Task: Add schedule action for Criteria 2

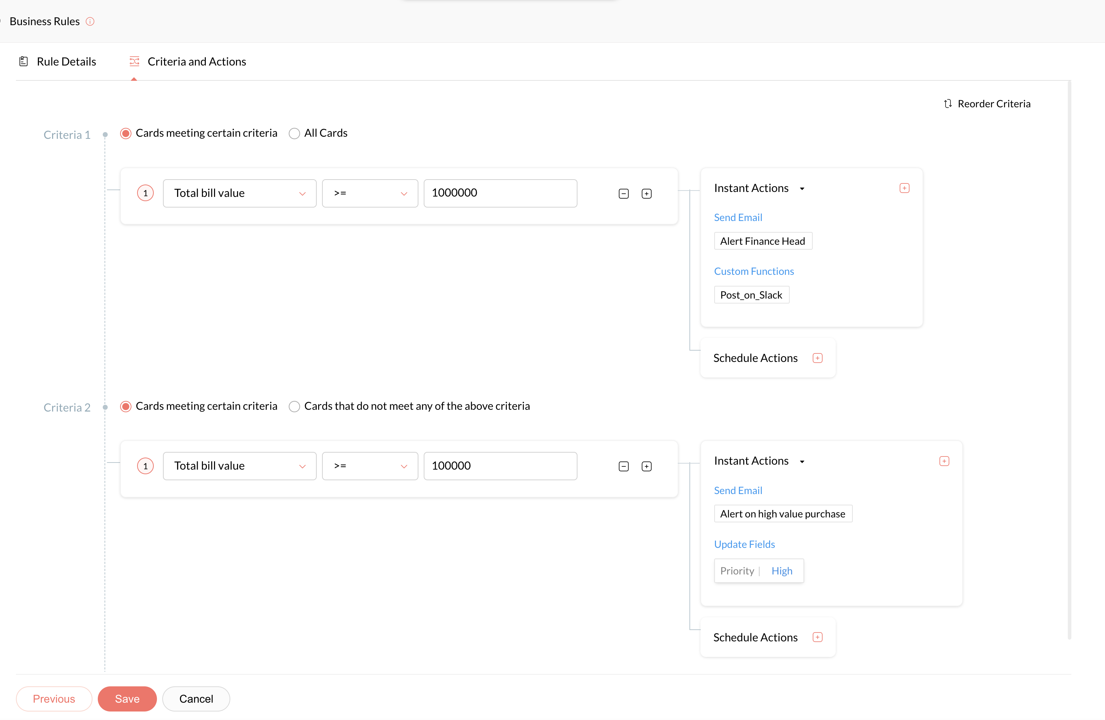Action: [x=817, y=637]
